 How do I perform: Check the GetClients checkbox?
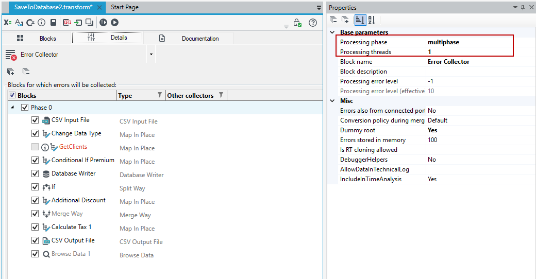pyautogui.click(x=35, y=147)
